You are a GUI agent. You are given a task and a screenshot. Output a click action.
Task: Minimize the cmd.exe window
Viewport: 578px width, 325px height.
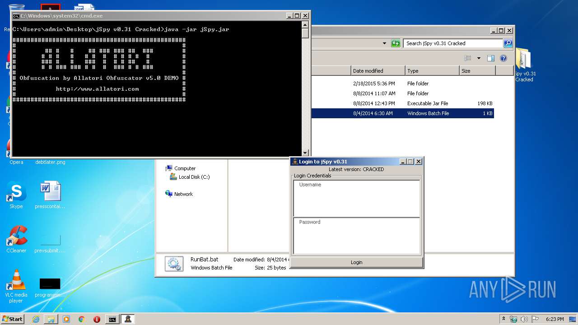click(289, 16)
